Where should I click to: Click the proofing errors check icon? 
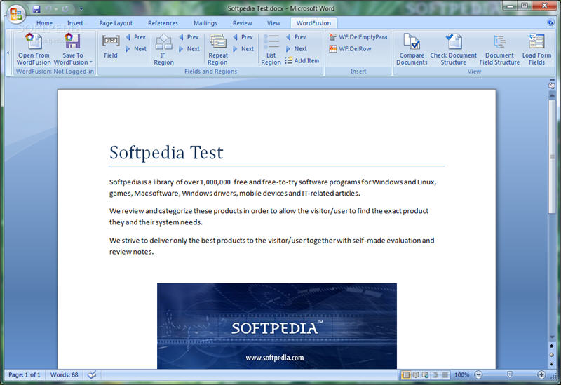[x=92, y=375]
